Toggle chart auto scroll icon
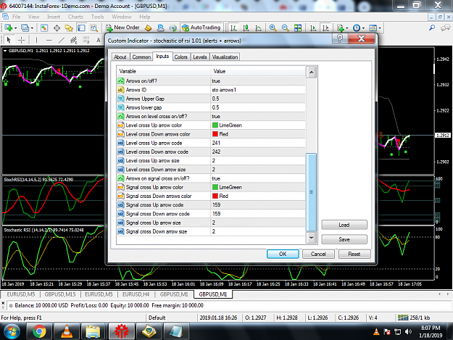This screenshot has height=340, width=453. 313,28
